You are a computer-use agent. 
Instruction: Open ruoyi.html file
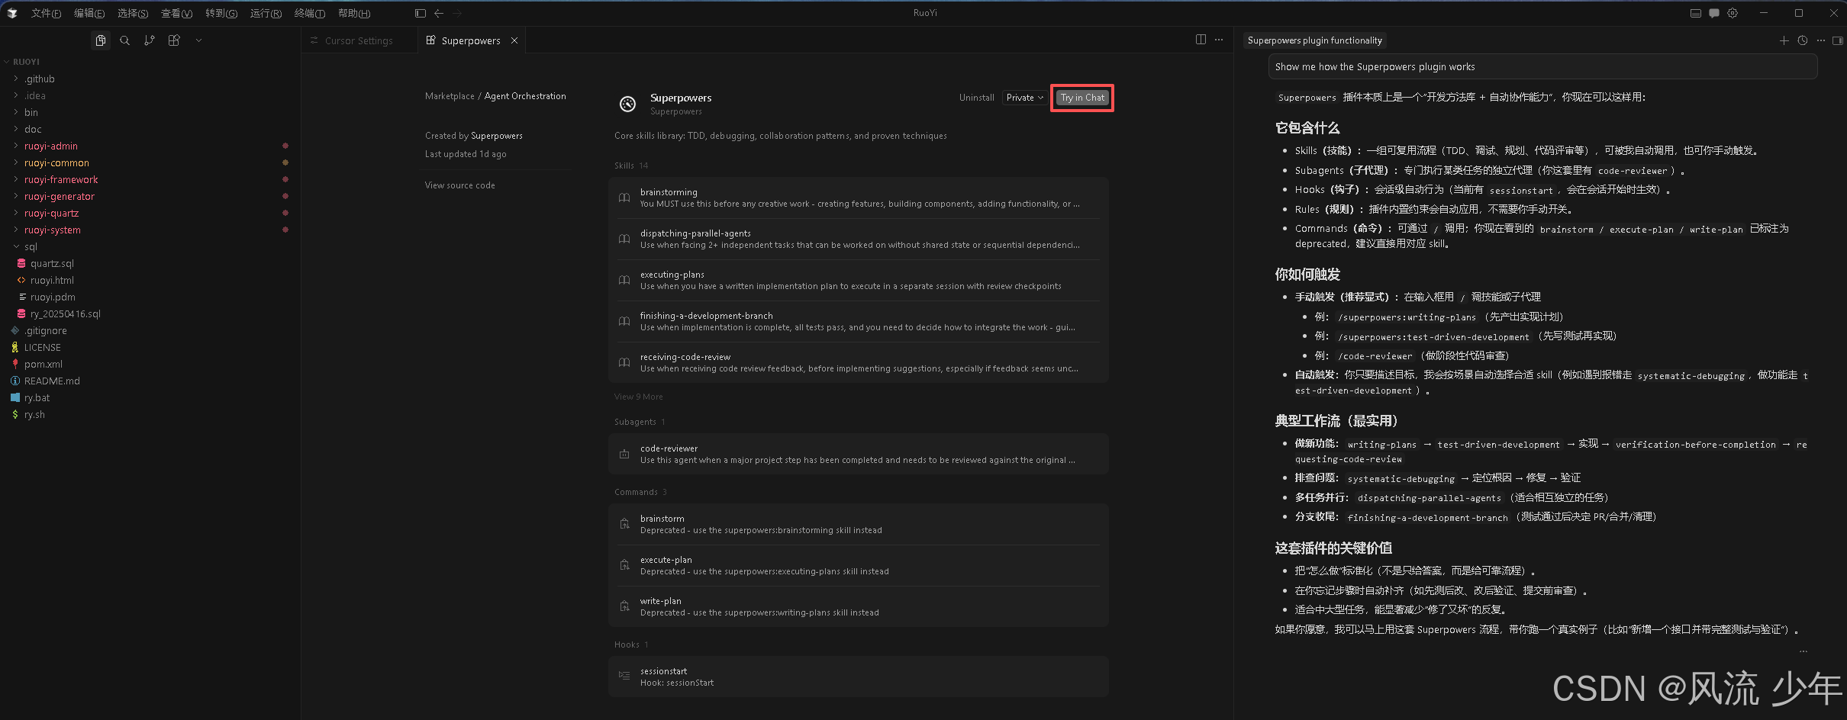(150, 280)
